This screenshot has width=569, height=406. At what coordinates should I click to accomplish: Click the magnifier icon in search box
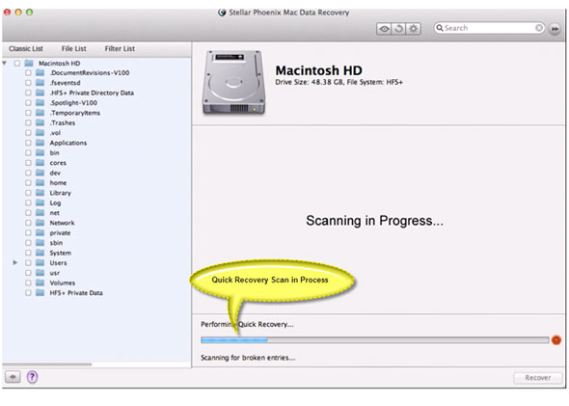pos(440,28)
